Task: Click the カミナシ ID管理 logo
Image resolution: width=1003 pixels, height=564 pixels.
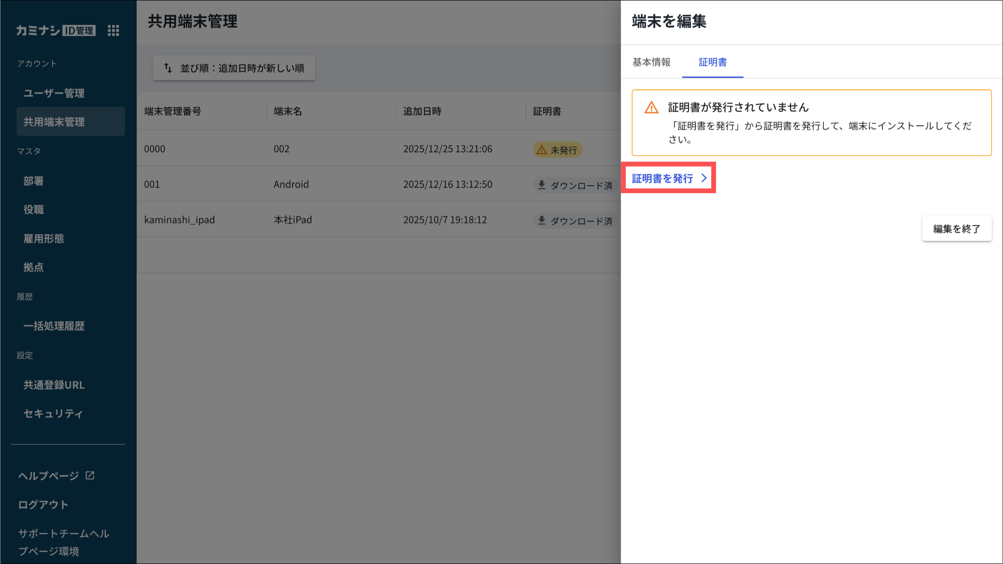Action: [55, 30]
